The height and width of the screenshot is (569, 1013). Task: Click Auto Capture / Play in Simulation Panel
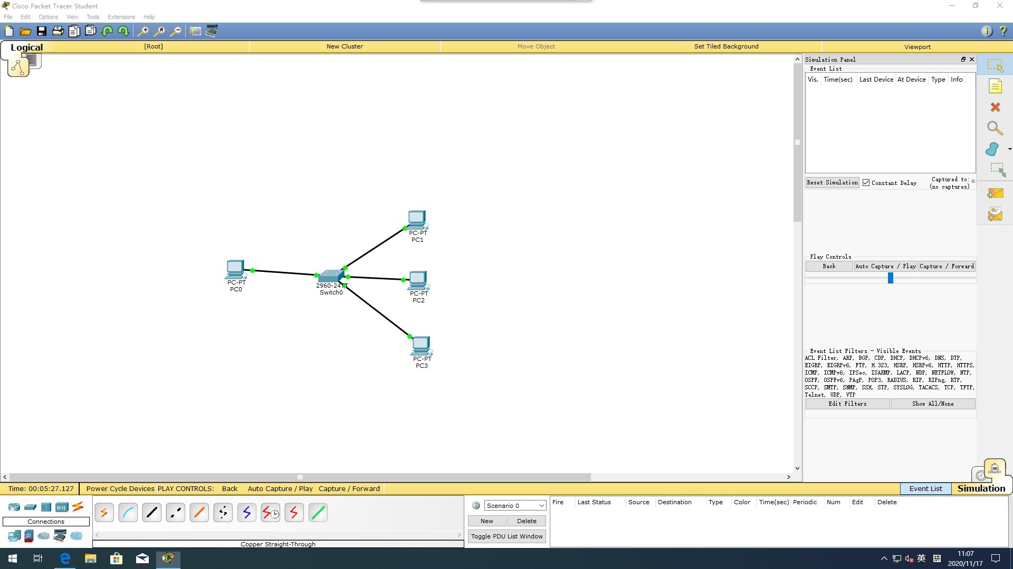tap(886, 266)
